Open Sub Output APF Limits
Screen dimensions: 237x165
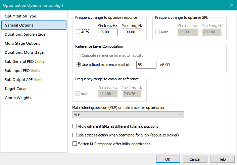click(x=34, y=80)
